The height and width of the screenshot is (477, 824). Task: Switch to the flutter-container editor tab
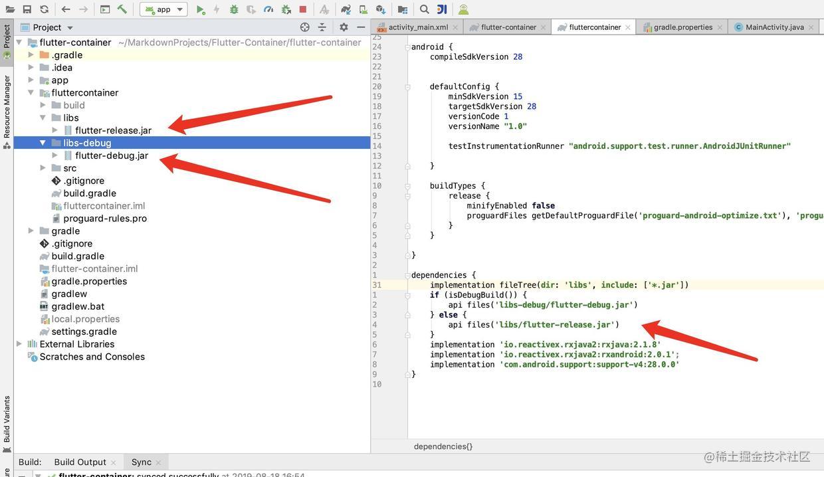point(508,27)
